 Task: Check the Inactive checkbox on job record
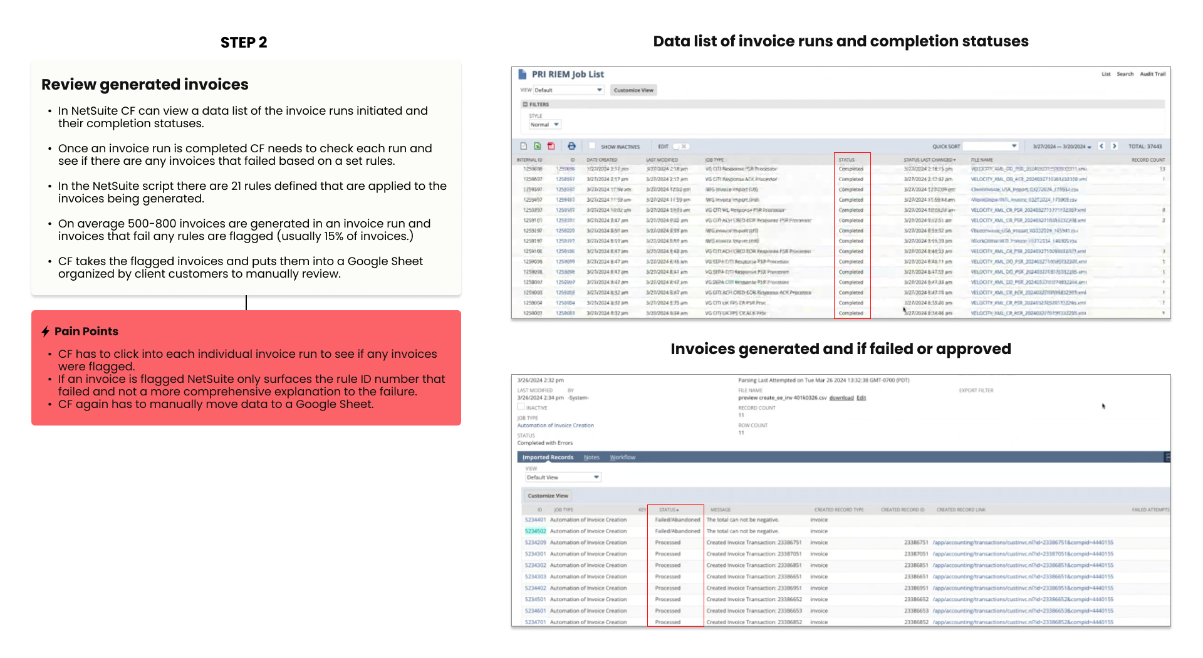click(x=521, y=407)
